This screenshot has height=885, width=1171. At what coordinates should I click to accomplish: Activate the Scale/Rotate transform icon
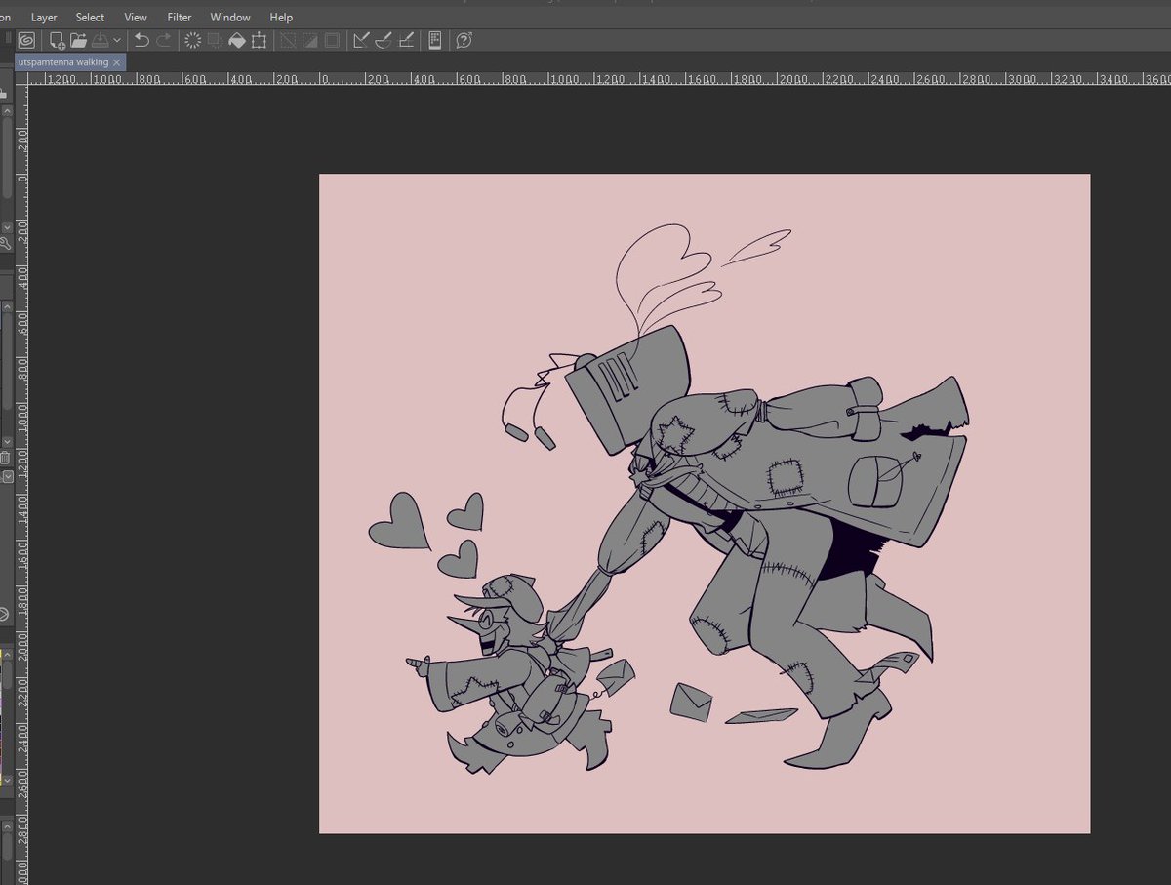click(259, 40)
